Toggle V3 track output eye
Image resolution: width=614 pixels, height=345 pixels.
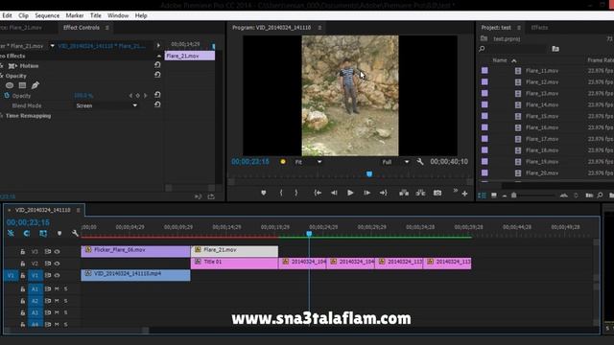coord(58,251)
